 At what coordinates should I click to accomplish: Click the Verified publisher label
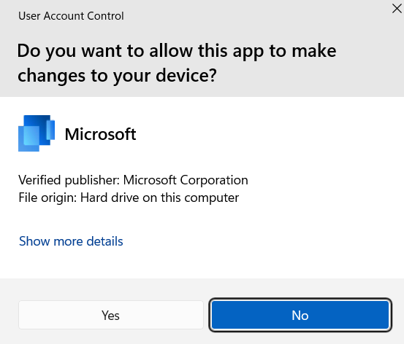pyautogui.click(x=69, y=180)
